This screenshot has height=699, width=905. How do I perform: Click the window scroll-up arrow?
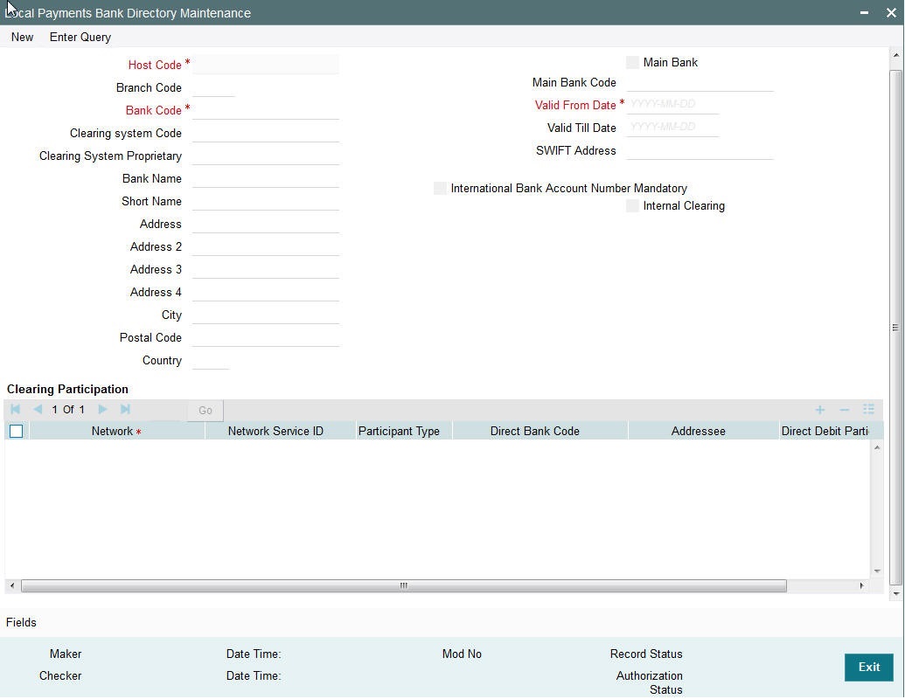point(895,55)
